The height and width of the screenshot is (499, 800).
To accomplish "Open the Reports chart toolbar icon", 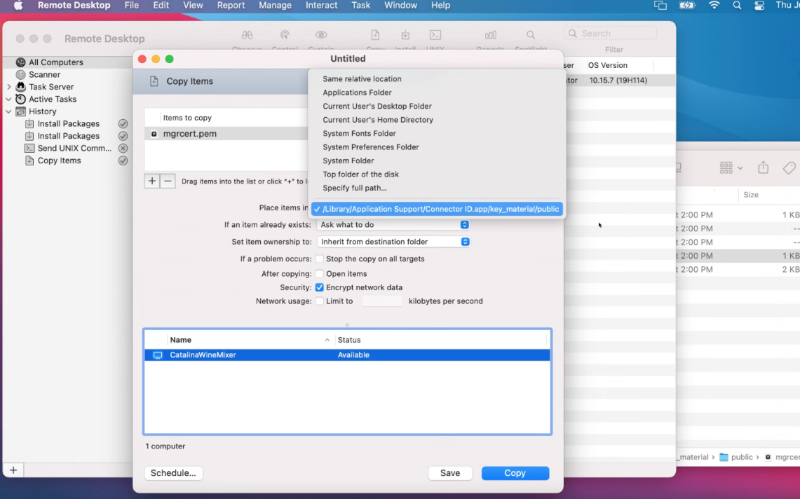I will pos(490,35).
